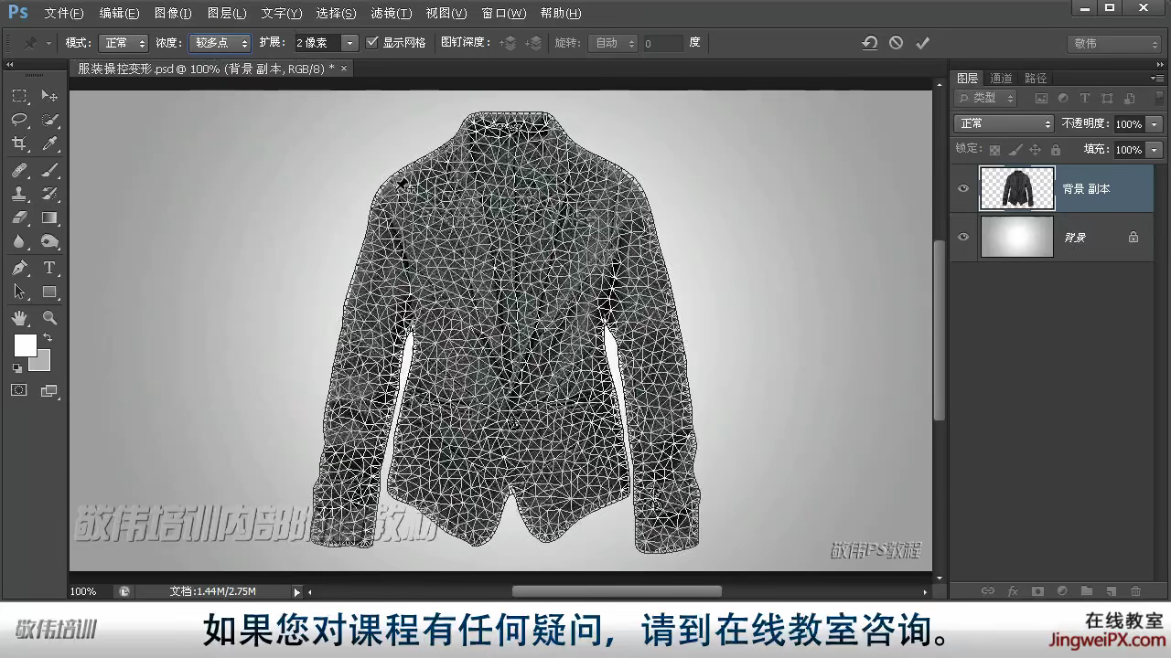Hide the 背景 副本 layer

pyautogui.click(x=962, y=188)
